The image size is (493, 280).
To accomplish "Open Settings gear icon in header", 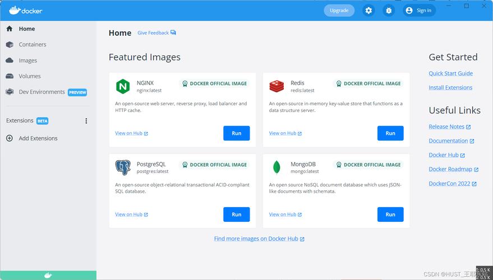I will point(368,10).
